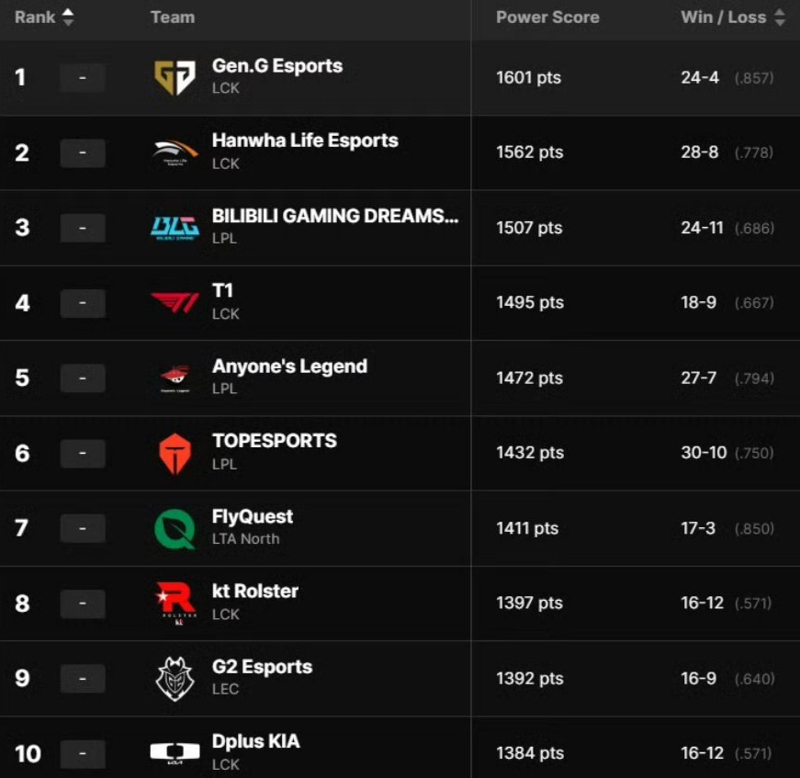Screen dimensions: 800x778
Task: Click the FlyQuest green logo
Action: [175, 528]
